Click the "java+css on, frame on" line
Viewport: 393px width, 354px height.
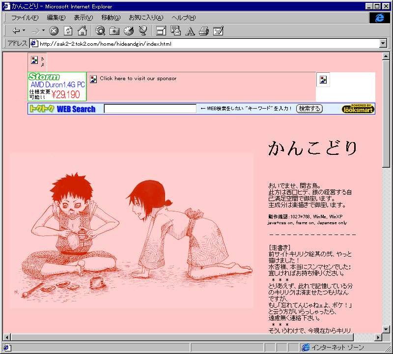click(308, 223)
